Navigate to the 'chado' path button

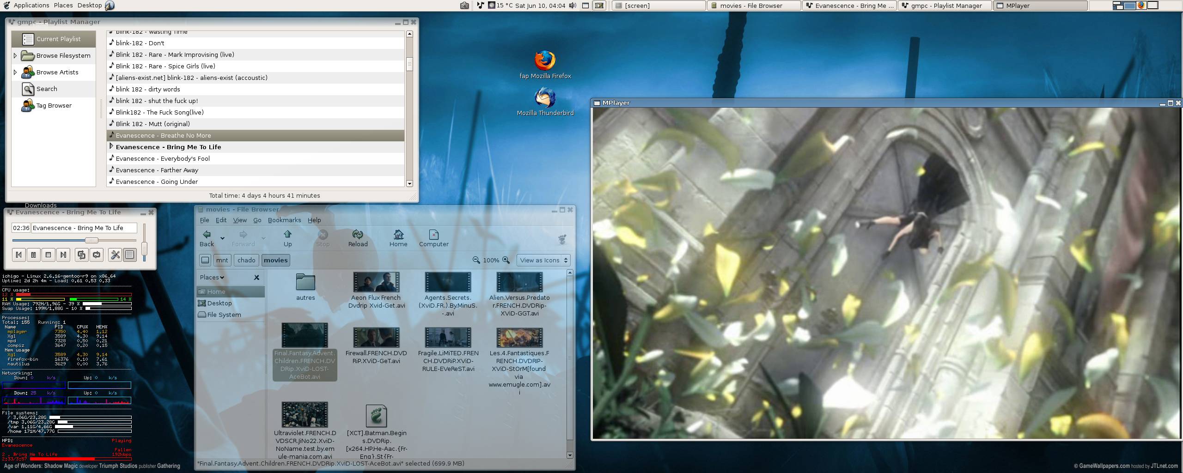coord(246,260)
